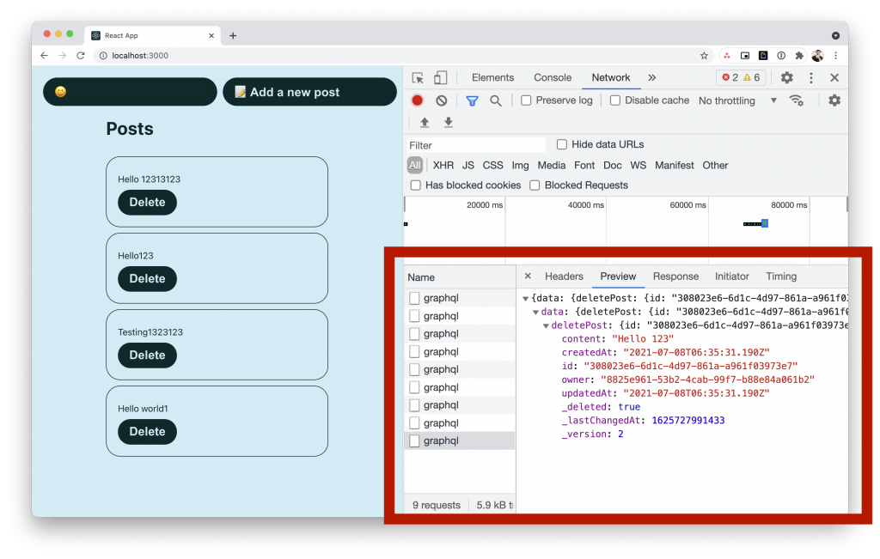Screen dimensions: 880x559
Task: Check Has blocked cookies
Action: [x=415, y=185]
